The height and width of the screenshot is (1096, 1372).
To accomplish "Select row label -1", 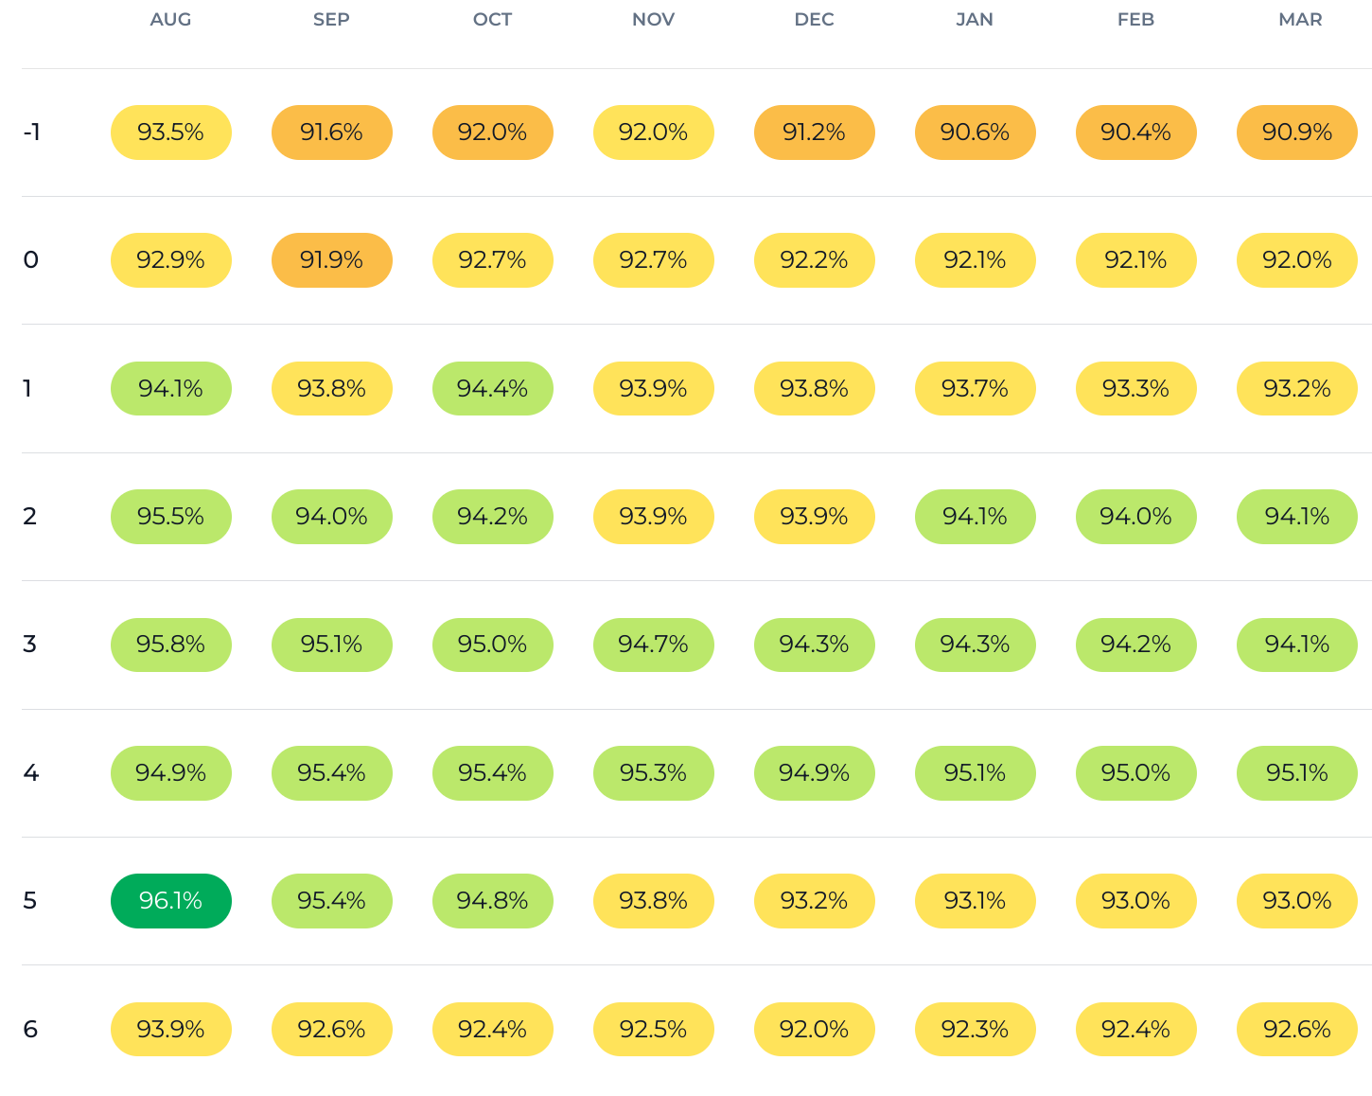I will 32,133.
